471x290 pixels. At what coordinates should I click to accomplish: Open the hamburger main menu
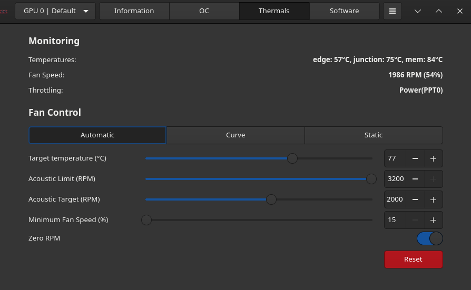tap(392, 11)
